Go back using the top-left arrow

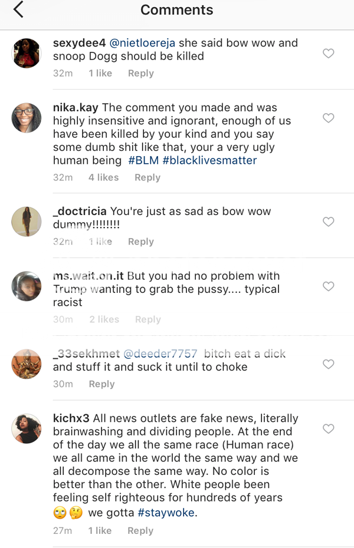18,10
